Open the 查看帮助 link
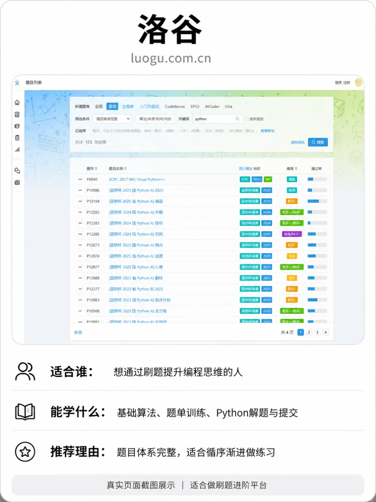This screenshot has height=502, width=376. click(x=267, y=131)
